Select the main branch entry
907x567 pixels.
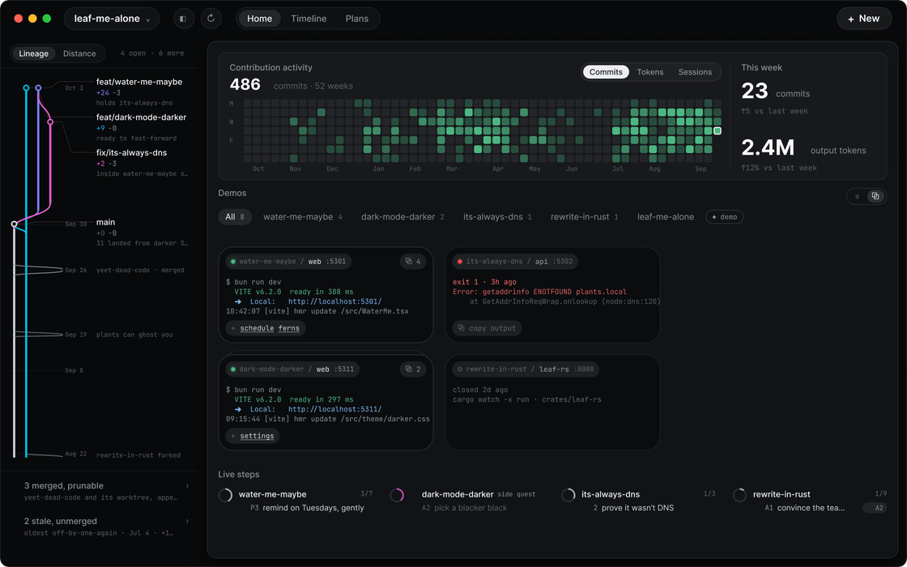pos(105,222)
